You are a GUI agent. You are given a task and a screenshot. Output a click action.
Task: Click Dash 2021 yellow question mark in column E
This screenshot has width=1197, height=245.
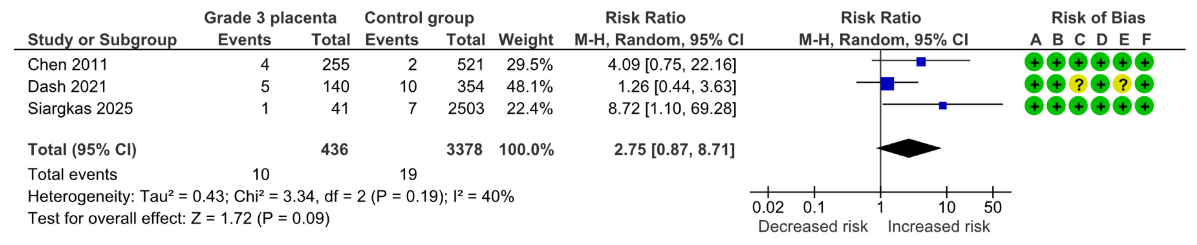1123,84
